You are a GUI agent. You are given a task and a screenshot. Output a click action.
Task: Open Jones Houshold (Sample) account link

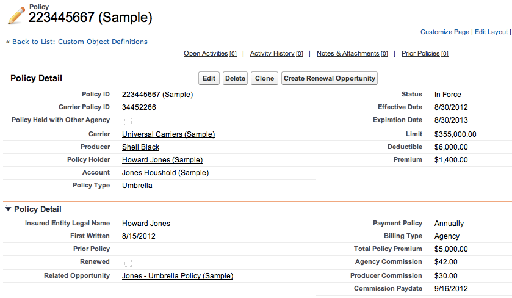click(x=165, y=173)
